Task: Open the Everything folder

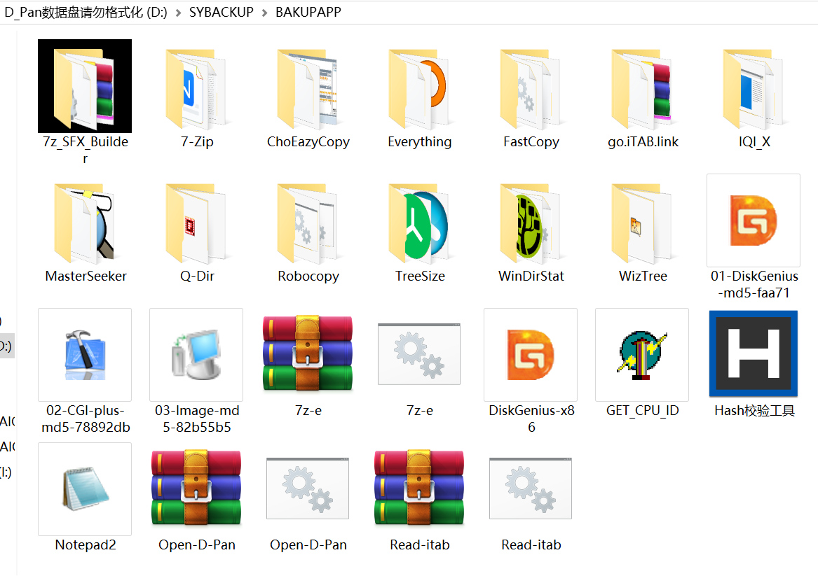Action: coord(420,89)
